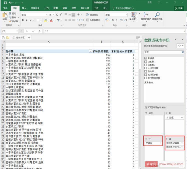Click the Insert Function fx icon

pos(39,31)
